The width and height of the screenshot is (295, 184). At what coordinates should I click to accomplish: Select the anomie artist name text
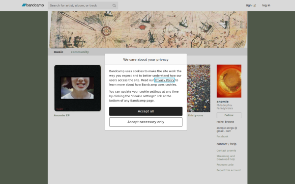coord(222,102)
